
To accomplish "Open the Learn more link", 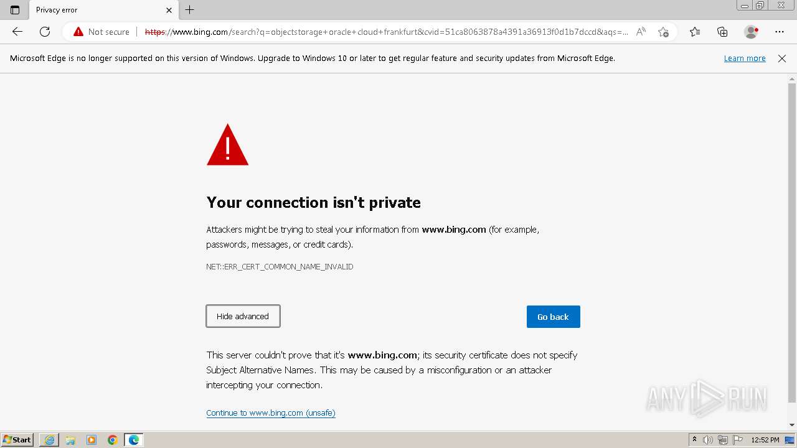I will [745, 58].
